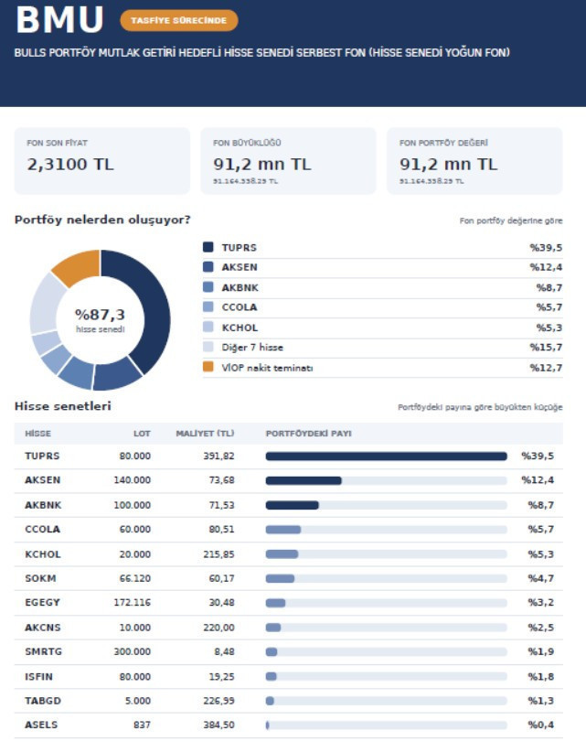Click the AKSEN portfolio share bar
The height and width of the screenshot is (752, 586).
[x=386, y=480]
